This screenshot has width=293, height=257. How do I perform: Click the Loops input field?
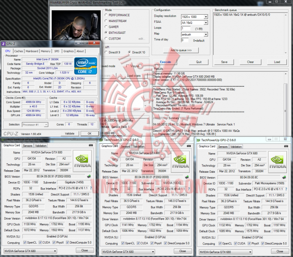point(186,29)
